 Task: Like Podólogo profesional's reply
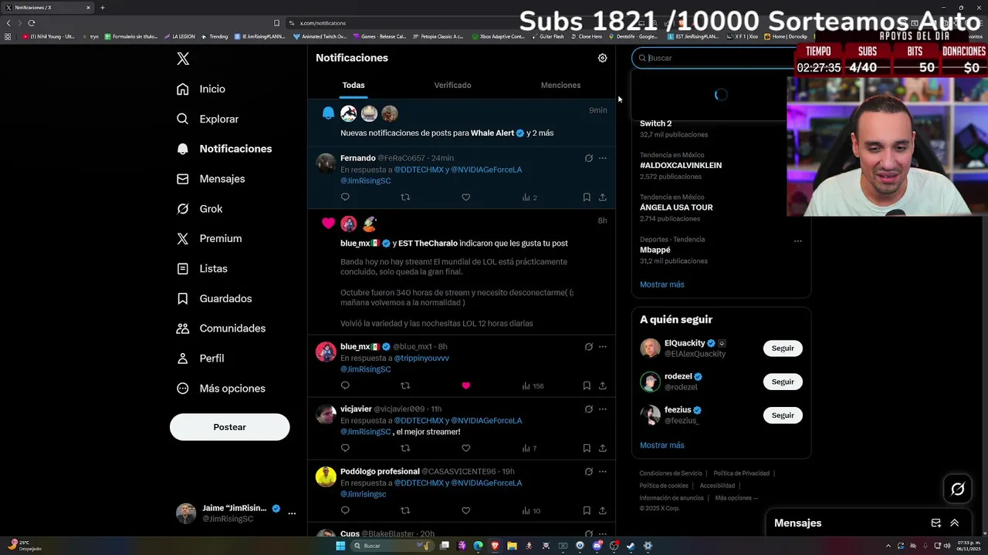(x=465, y=510)
